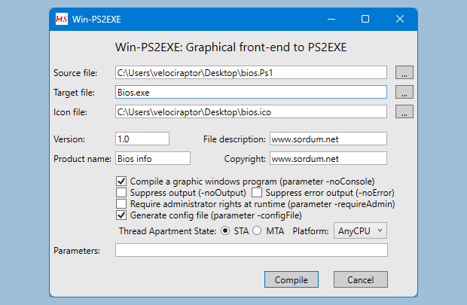Browse for the target file
Viewport: 467px width, 305px height.
click(404, 92)
